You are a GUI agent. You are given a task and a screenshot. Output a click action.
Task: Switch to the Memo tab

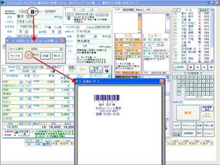(x=139, y=9)
